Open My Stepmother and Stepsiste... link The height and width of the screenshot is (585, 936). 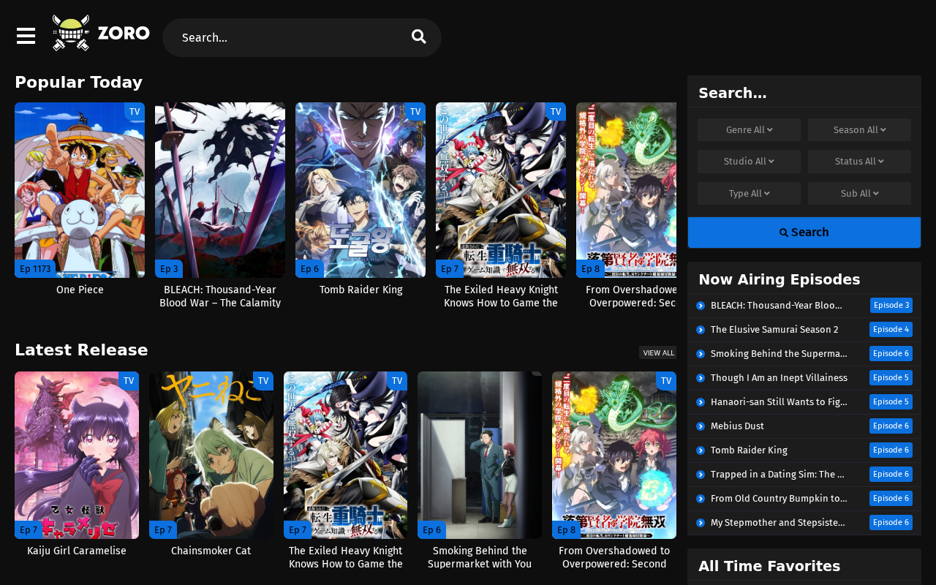pos(778,523)
